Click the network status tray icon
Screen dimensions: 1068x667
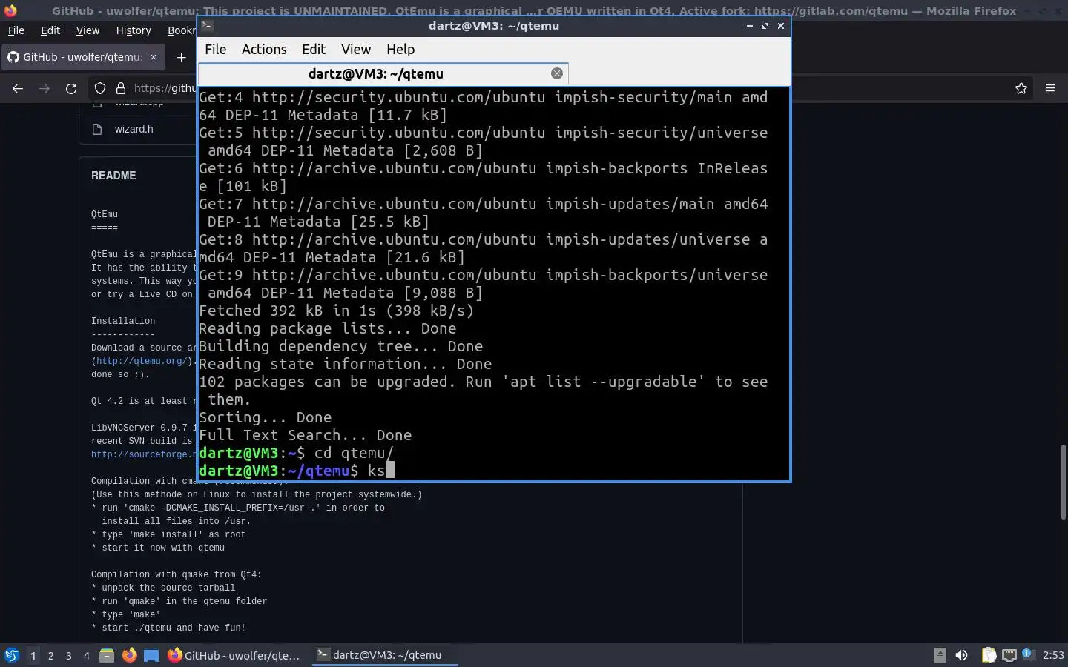1009,655
